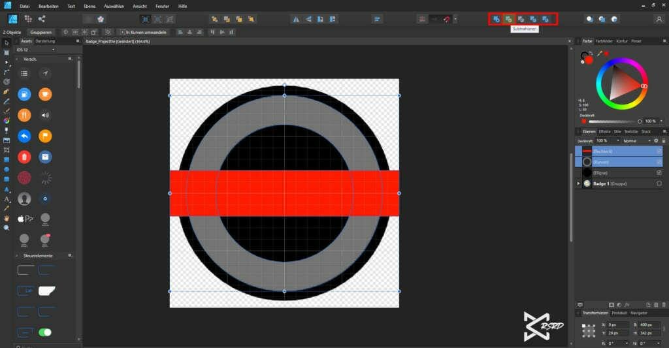Click the Gruppieren button
669x348 pixels.
(x=42, y=31)
